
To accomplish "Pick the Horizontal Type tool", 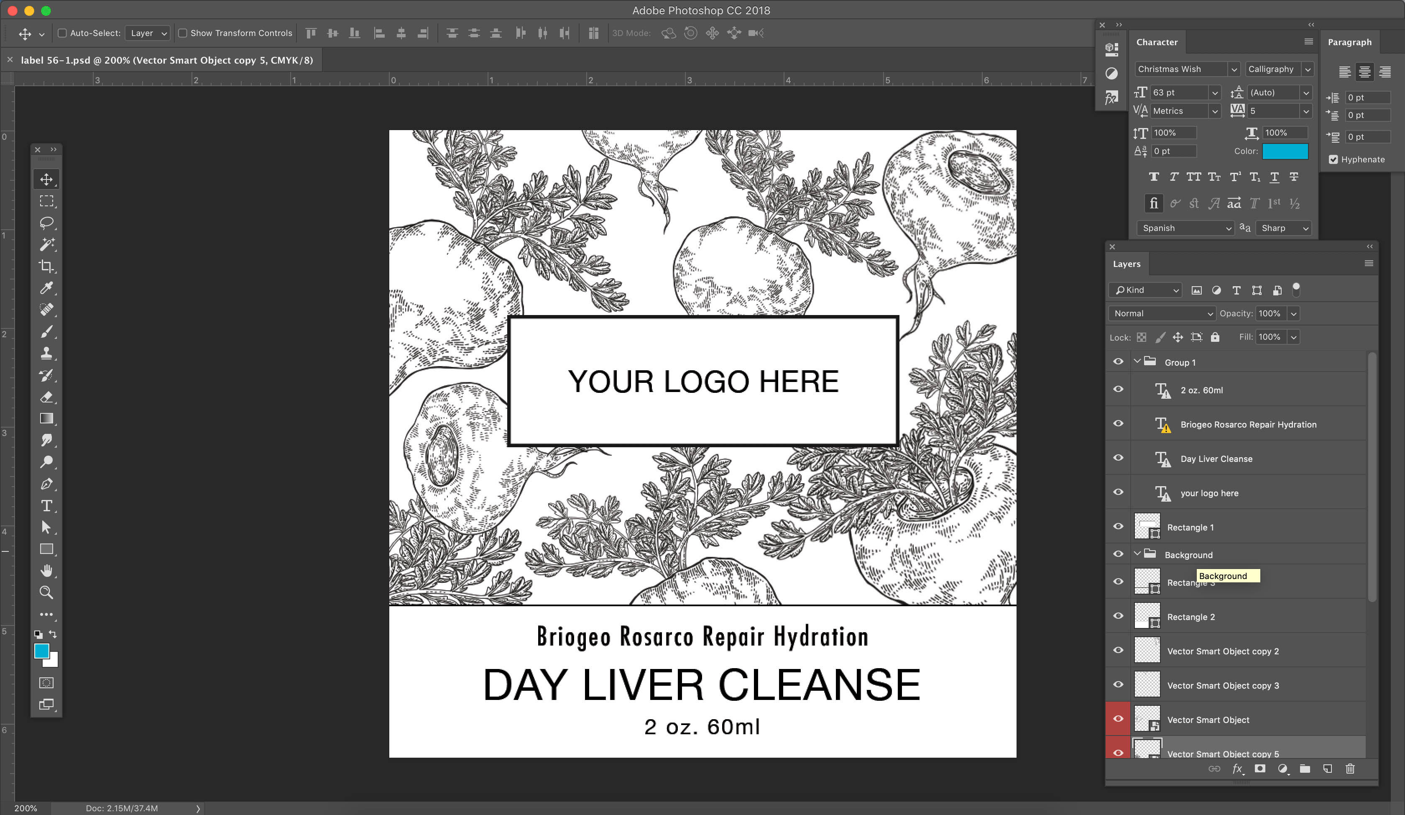I will click(46, 505).
